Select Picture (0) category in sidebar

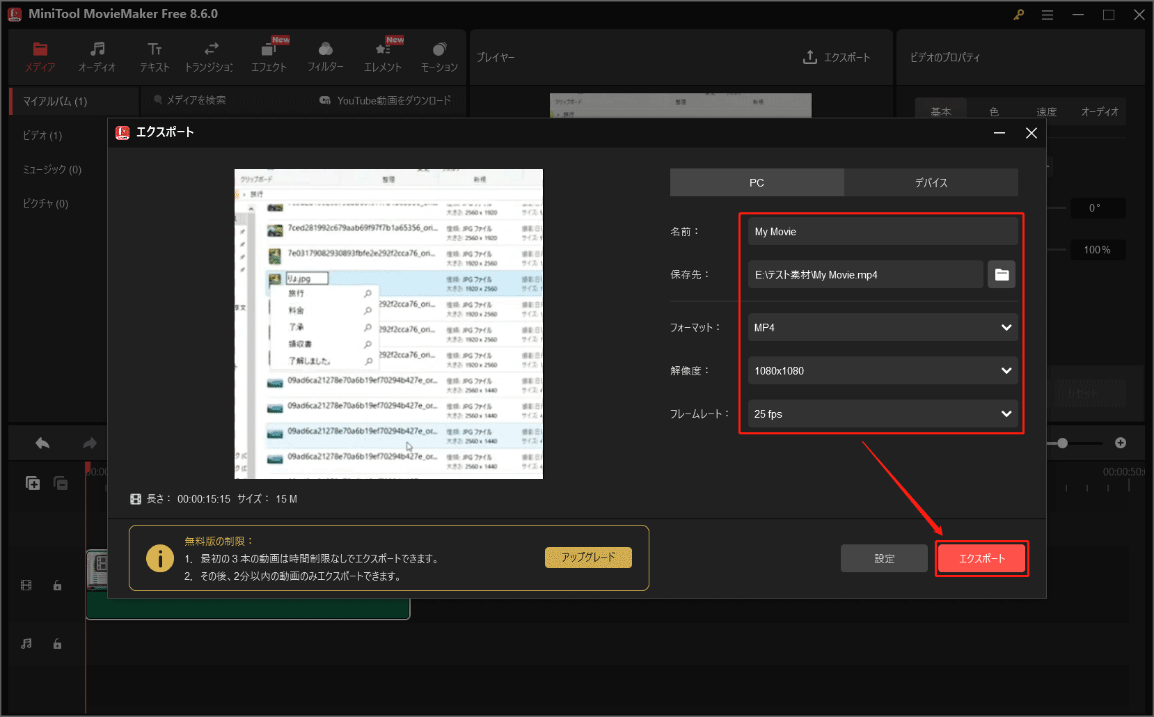tap(45, 203)
